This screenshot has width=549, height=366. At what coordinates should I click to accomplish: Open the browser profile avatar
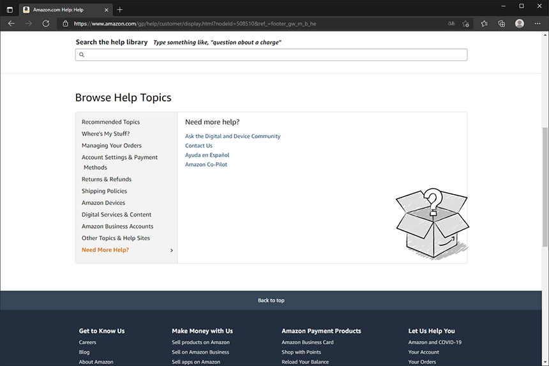520,24
